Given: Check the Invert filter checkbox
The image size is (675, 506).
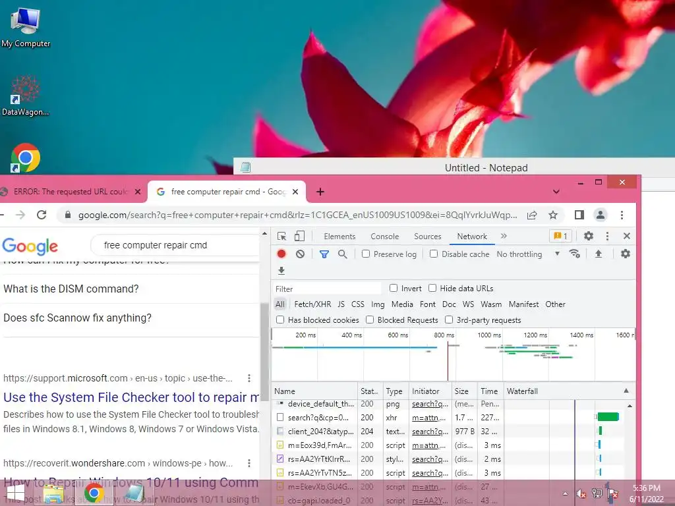Looking at the screenshot, I should pos(394,288).
